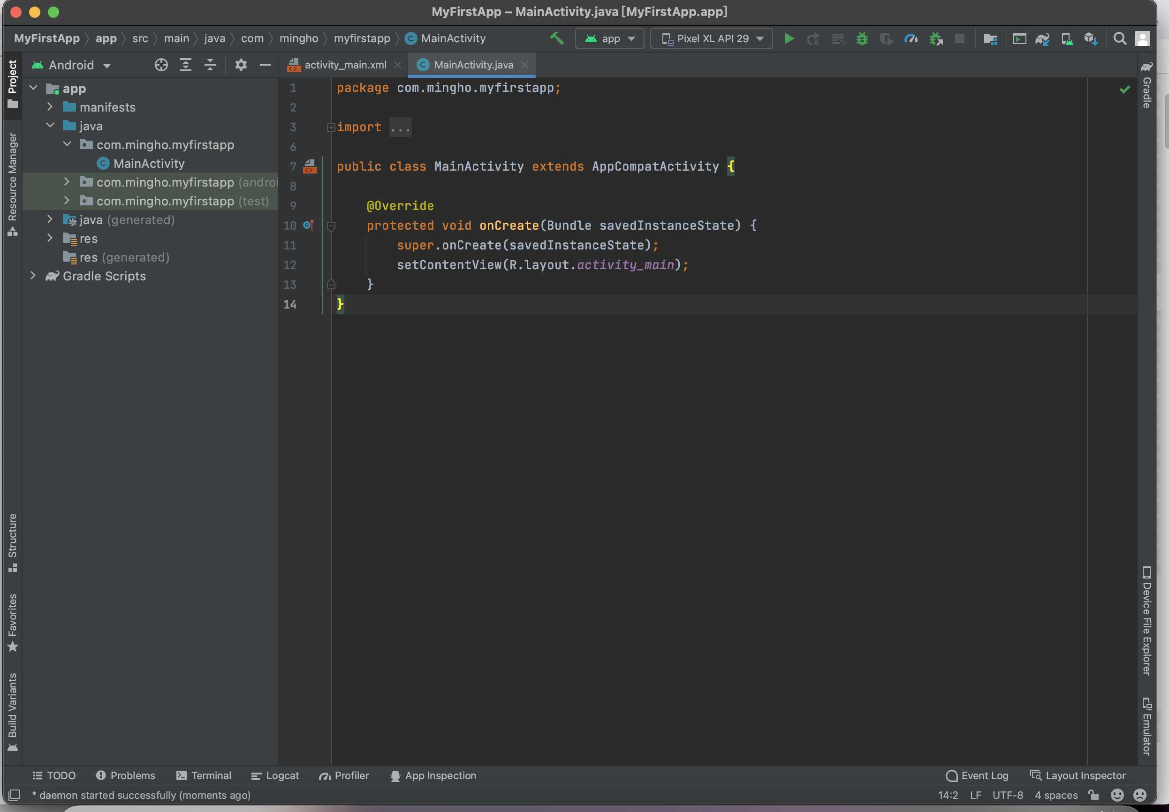Collapse the java folder
This screenshot has width=1169, height=812.
click(50, 126)
